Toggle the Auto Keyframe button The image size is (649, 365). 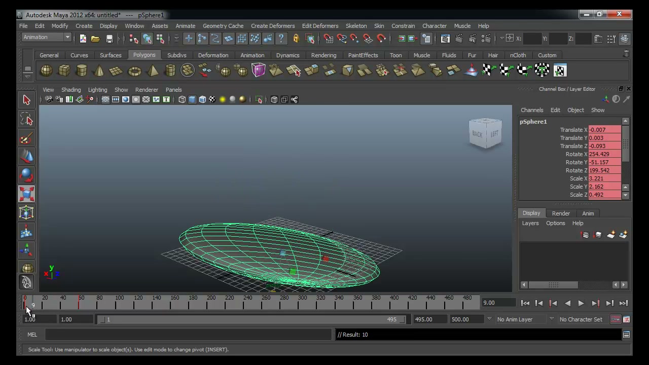[x=615, y=319]
